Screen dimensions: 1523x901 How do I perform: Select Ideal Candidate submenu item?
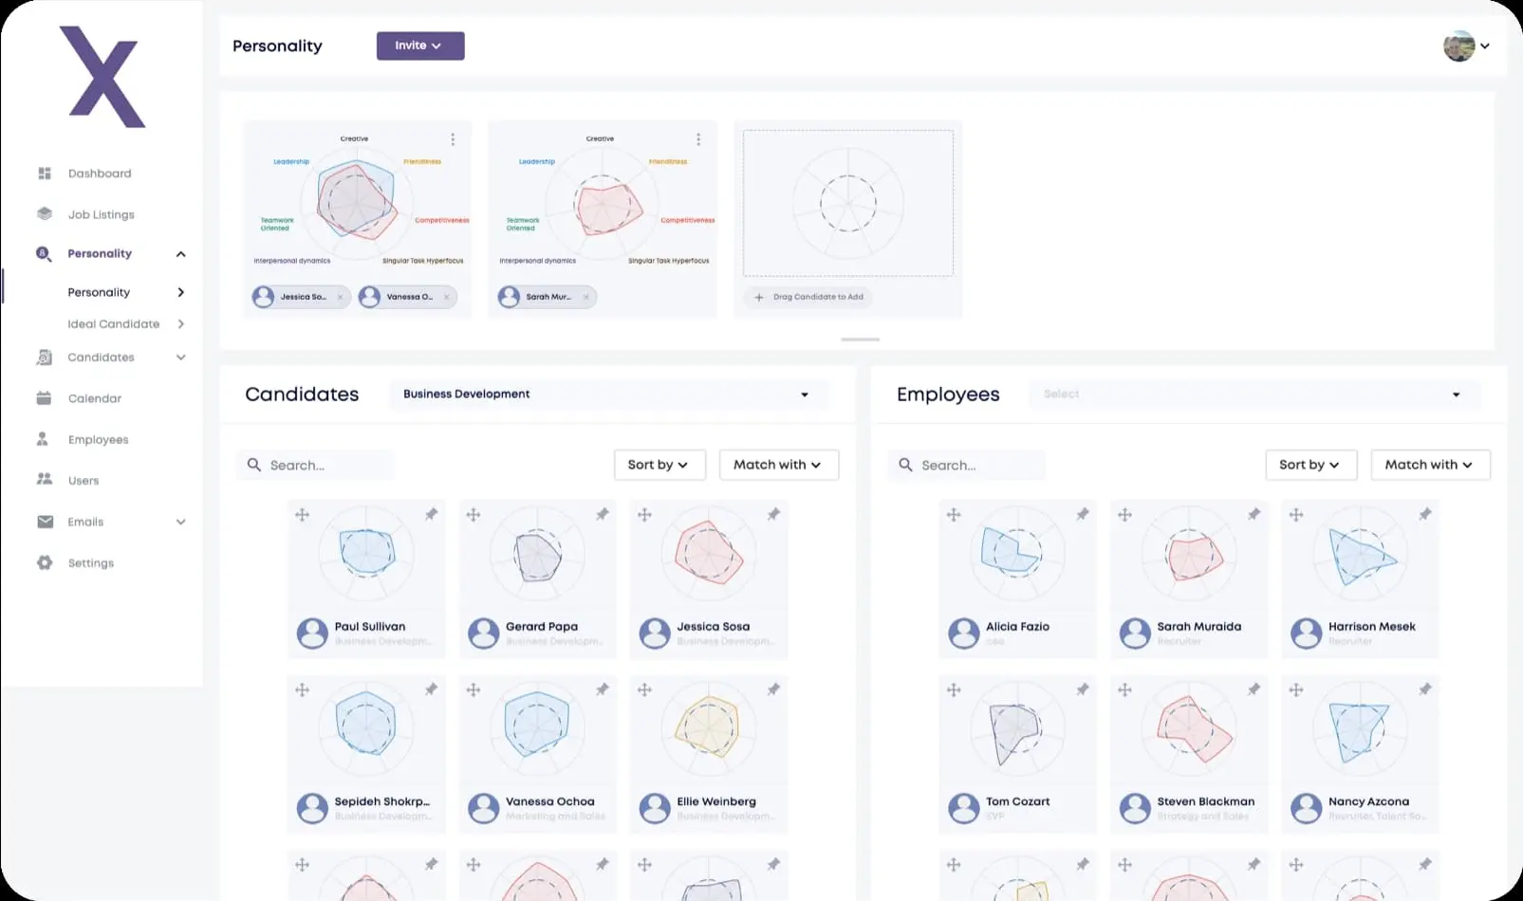pyautogui.click(x=114, y=324)
